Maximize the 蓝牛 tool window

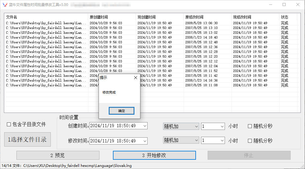tap(284, 5)
